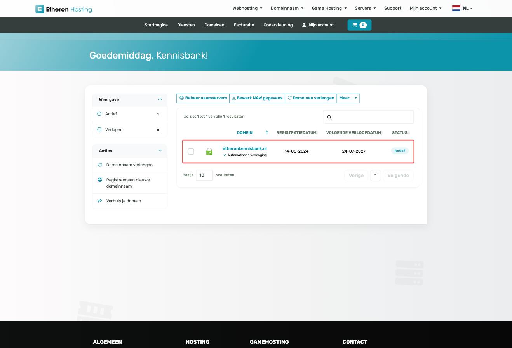Open the Diensten menu item
Image resolution: width=512 pixels, height=348 pixels.
(x=186, y=25)
